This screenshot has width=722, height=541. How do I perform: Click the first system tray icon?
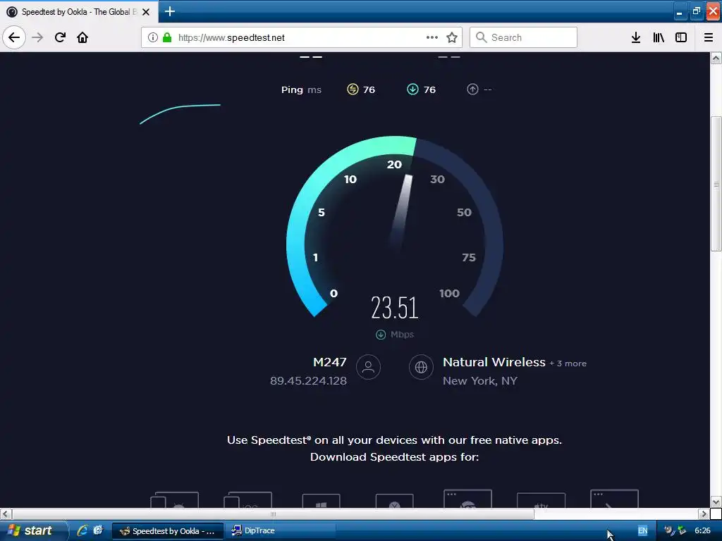669,530
